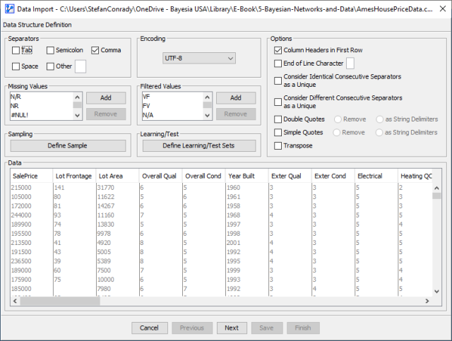
Task: Uncheck the Comma separator checkbox
Action: (x=95, y=50)
